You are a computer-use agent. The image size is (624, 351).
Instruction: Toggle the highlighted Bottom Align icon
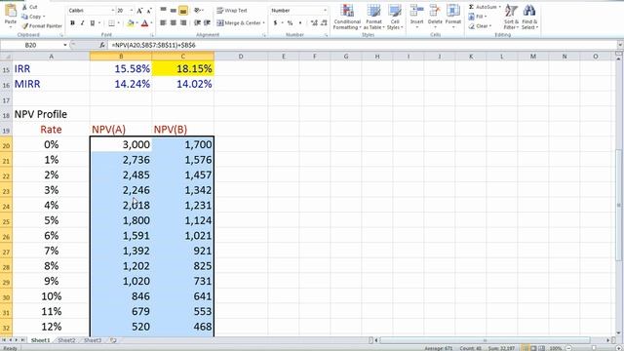[183, 11]
